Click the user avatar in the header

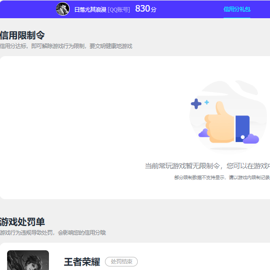click(x=63, y=9)
